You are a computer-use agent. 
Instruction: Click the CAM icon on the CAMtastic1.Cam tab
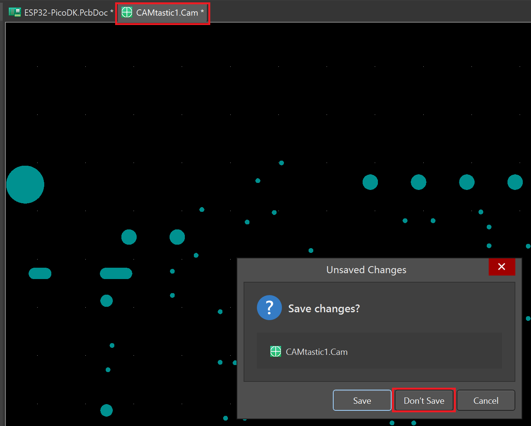pos(127,13)
